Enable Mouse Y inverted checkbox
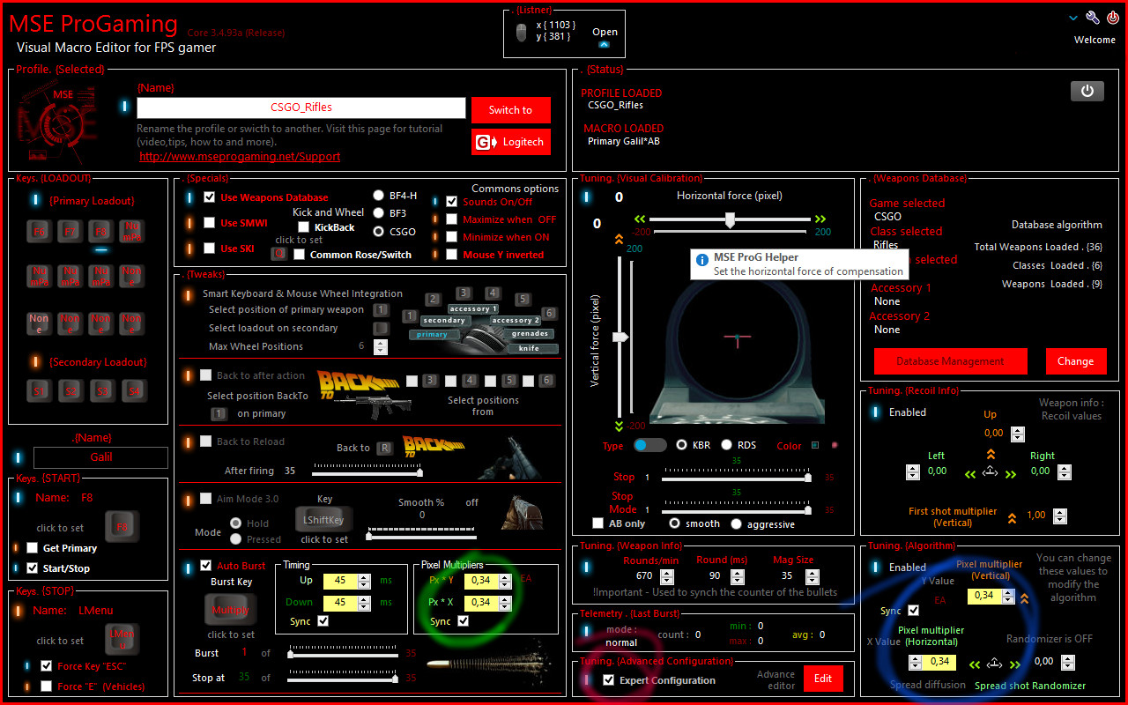This screenshot has height=705, width=1128. click(452, 255)
